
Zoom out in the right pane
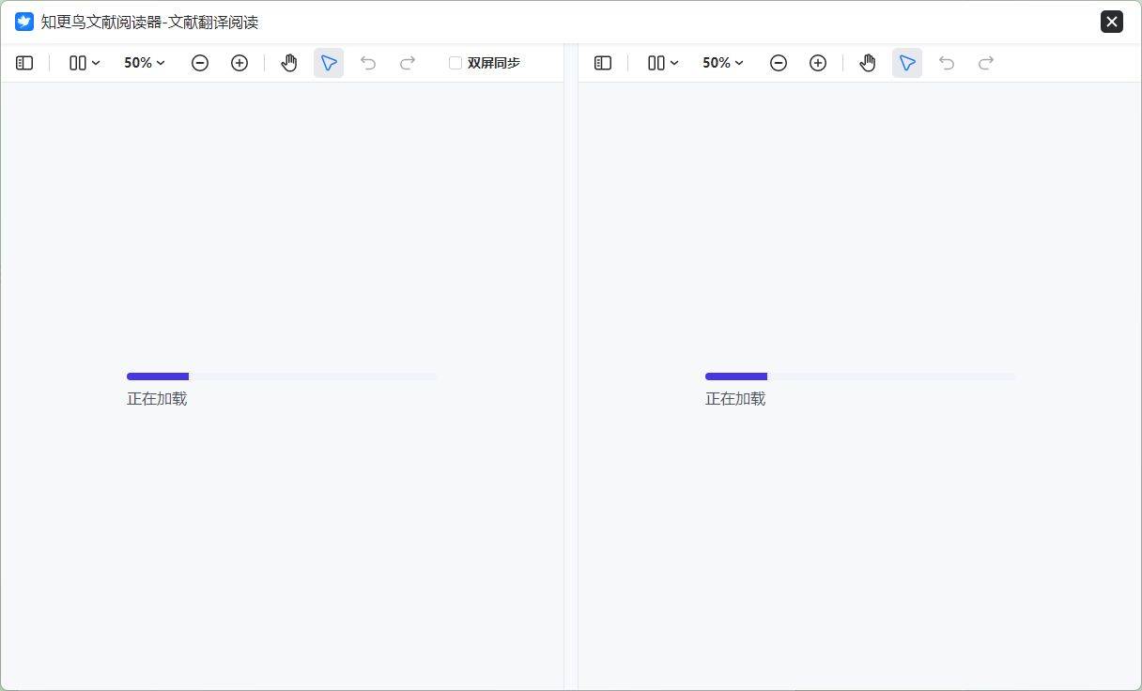(779, 63)
